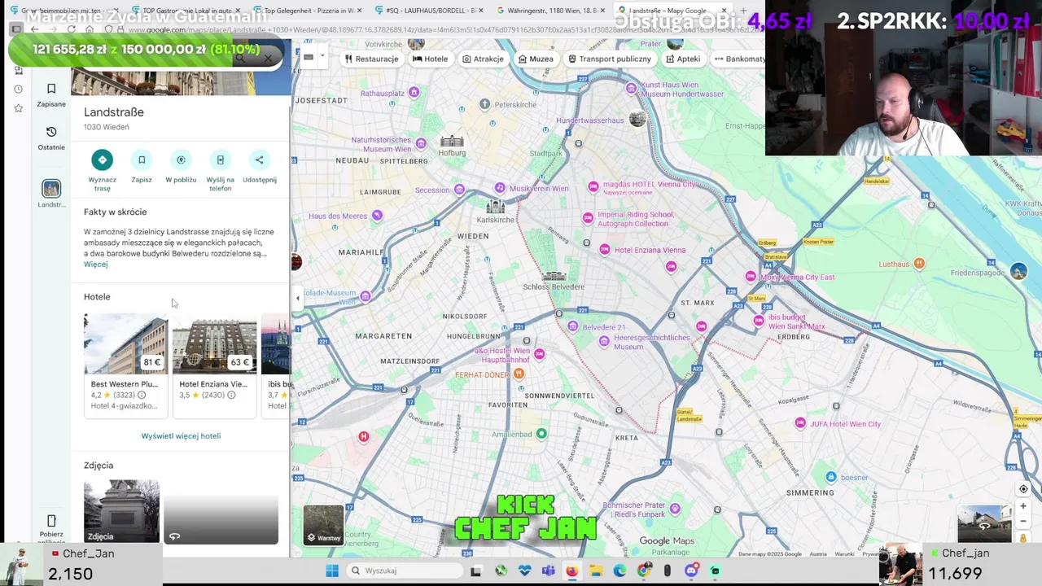Click the Wyznacz trasę directions icon

[102, 160]
